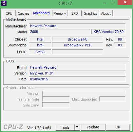
Task: Click the Southbridge label
Action: pyautogui.click(x=17, y=45)
